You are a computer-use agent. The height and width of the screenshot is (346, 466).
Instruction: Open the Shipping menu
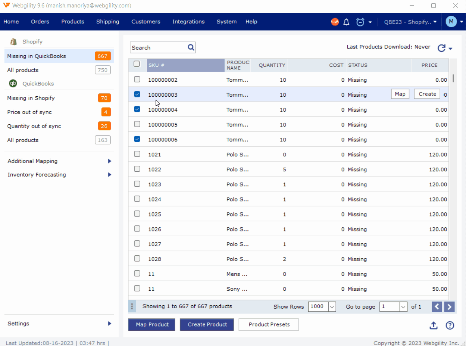pyautogui.click(x=107, y=22)
